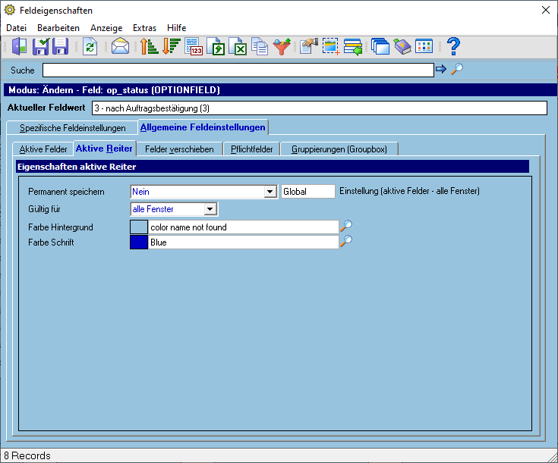Switch to Spezifische Feldeinstellungen tab

(x=73, y=128)
